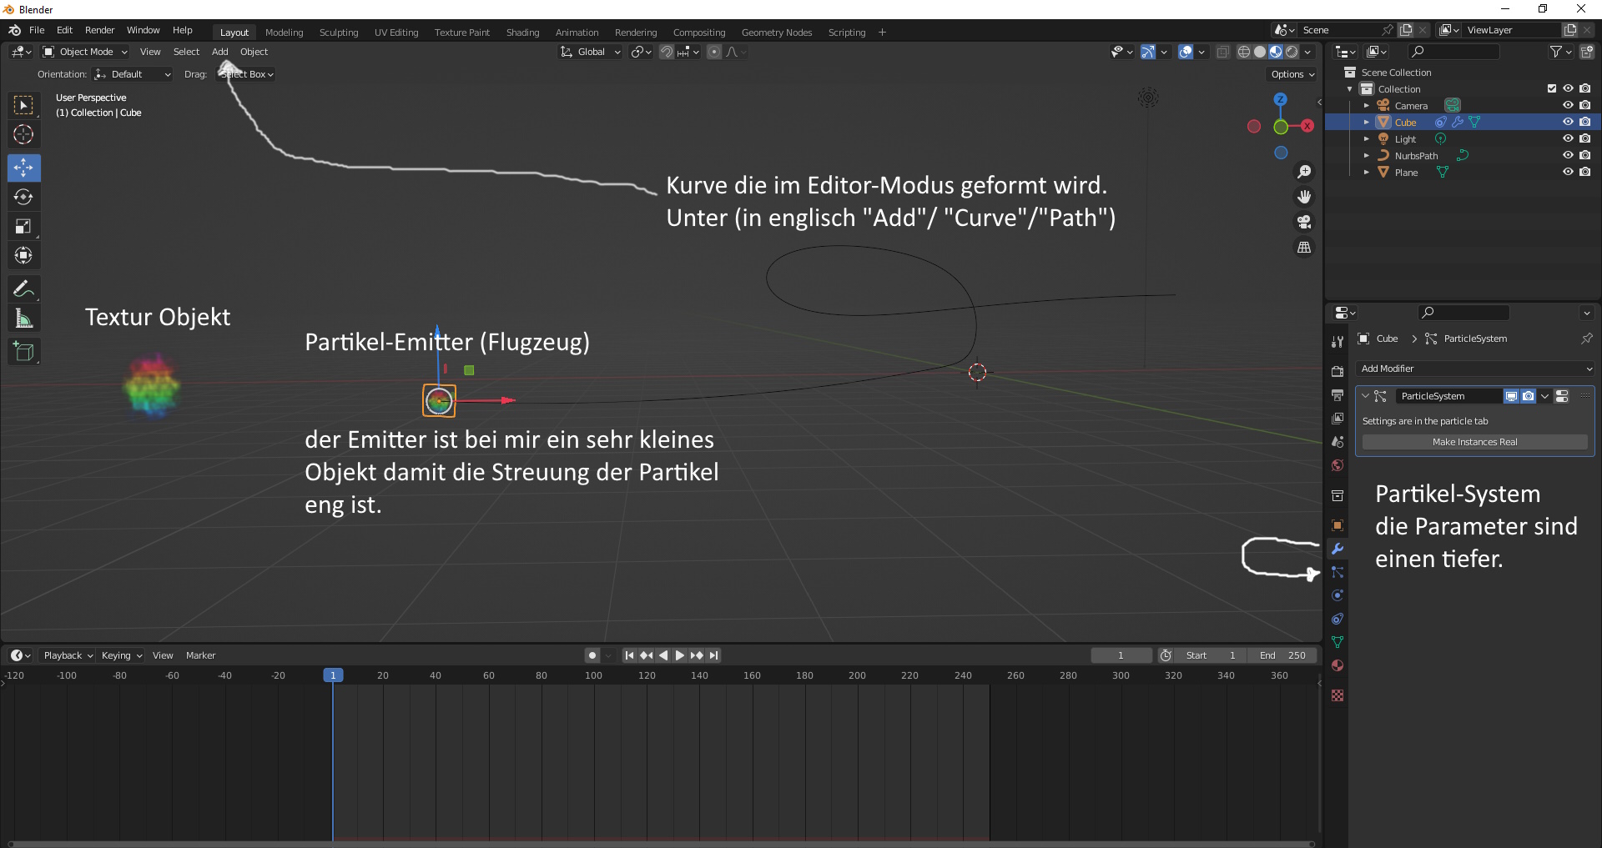The width and height of the screenshot is (1602, 848).
Task: Hide the NurbsPath in viewport
Action: click(1568, 155)
